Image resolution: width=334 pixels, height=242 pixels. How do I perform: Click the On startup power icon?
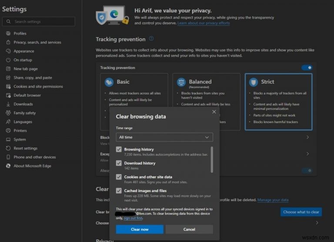coord(8,60)
